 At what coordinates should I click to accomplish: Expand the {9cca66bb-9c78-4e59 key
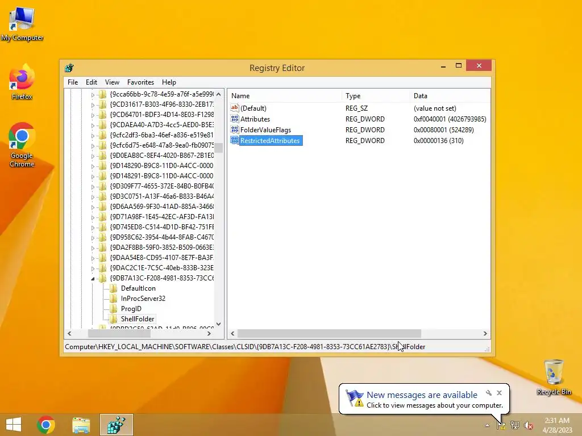(x=93, y=95)
